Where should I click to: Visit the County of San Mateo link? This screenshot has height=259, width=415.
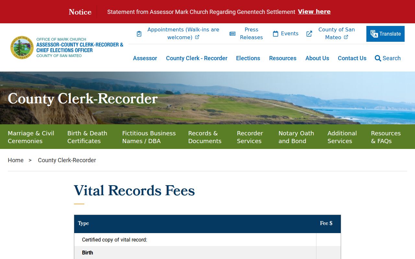(337, 33)
